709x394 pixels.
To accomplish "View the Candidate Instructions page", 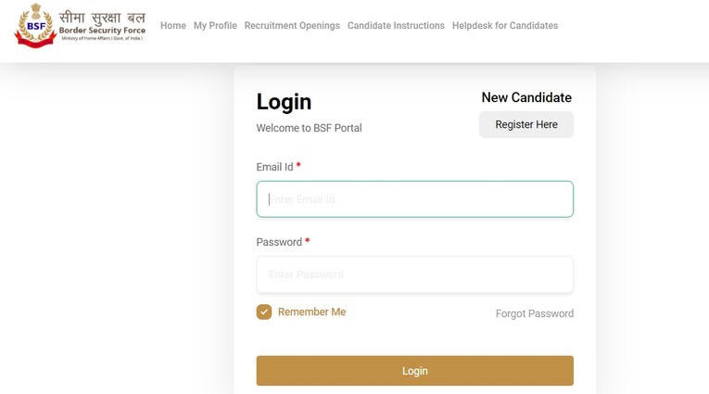I will click(x=396, y=26).
